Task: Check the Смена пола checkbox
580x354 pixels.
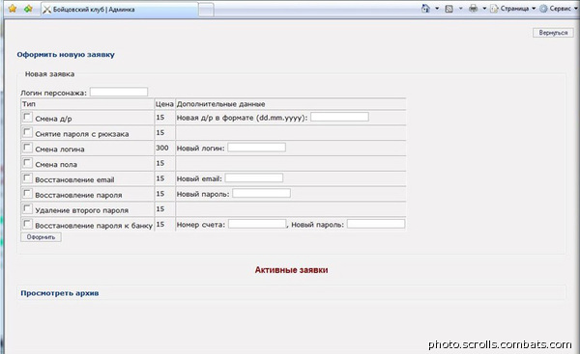Action: pyautogui.click(x=27, y=163)
